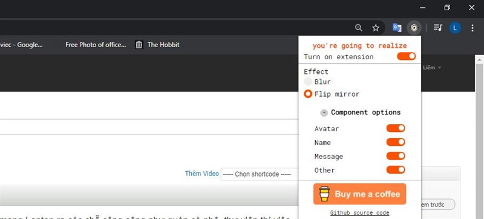Open Chrome's three-dot menu

click(473, 28)
